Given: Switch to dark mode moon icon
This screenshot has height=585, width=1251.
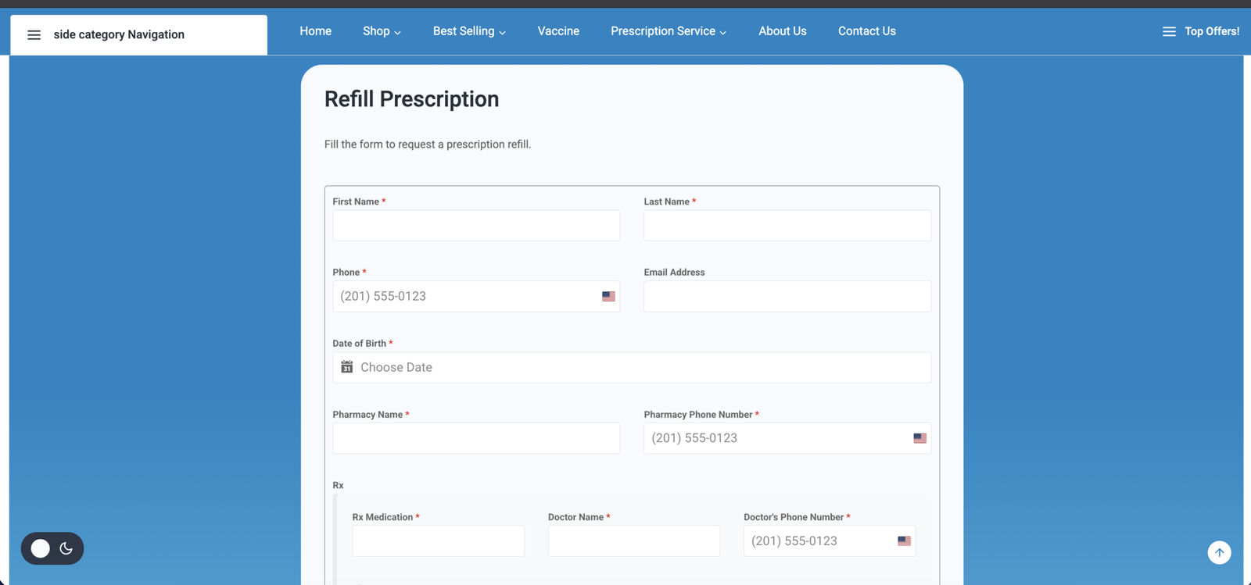Looking at the screenshot, I should [66, 548].
